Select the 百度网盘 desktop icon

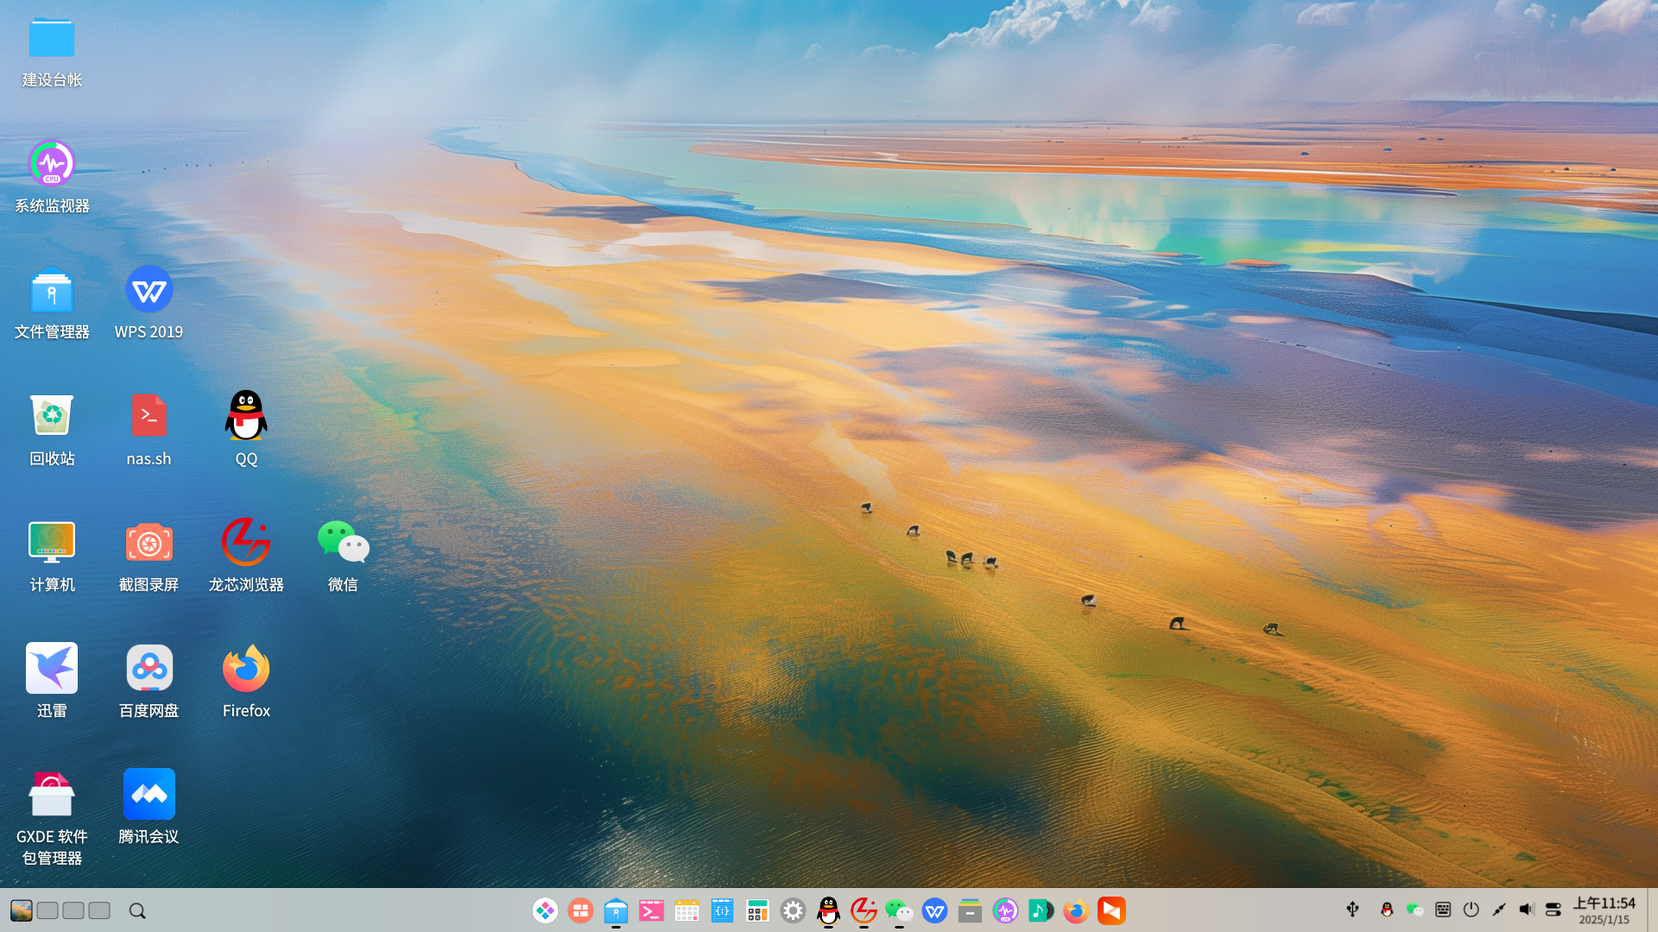(149, 681)
